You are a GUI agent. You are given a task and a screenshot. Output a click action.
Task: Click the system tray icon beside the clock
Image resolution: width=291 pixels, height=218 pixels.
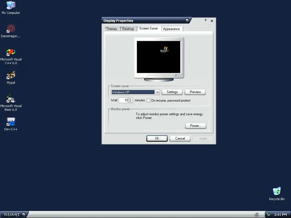click(269, 215)
